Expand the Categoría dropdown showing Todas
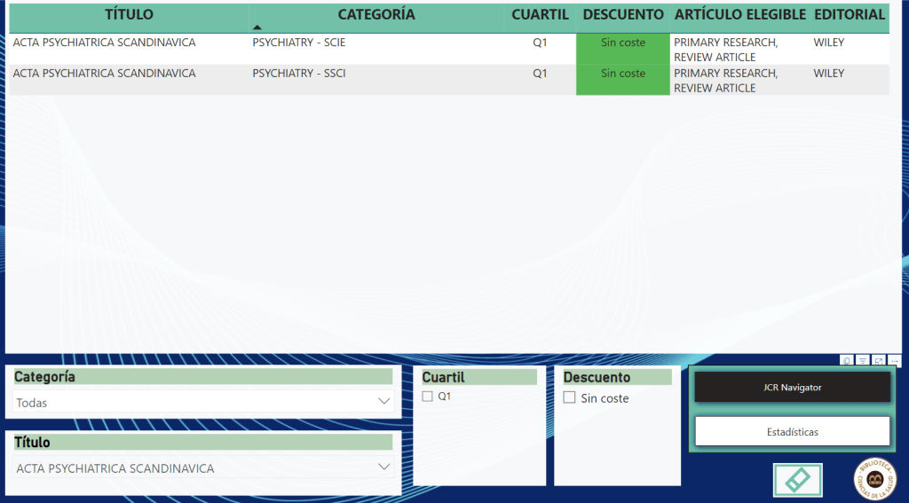Screen dimensions: 909x503 [383, 402]
